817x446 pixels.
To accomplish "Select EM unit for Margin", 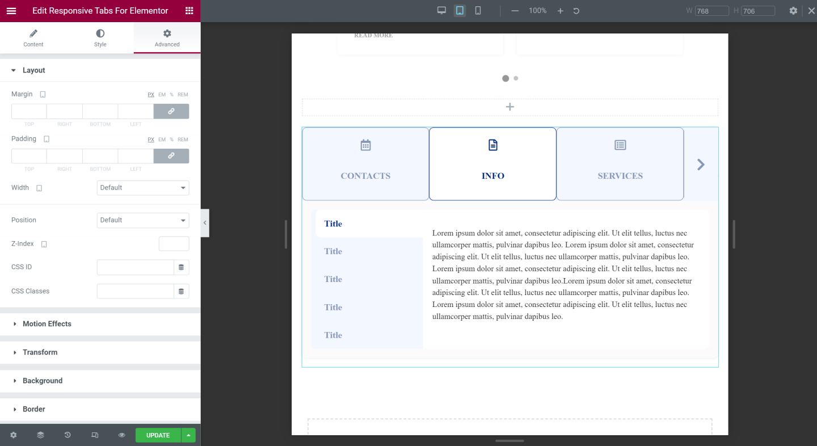I will (162, 95).
